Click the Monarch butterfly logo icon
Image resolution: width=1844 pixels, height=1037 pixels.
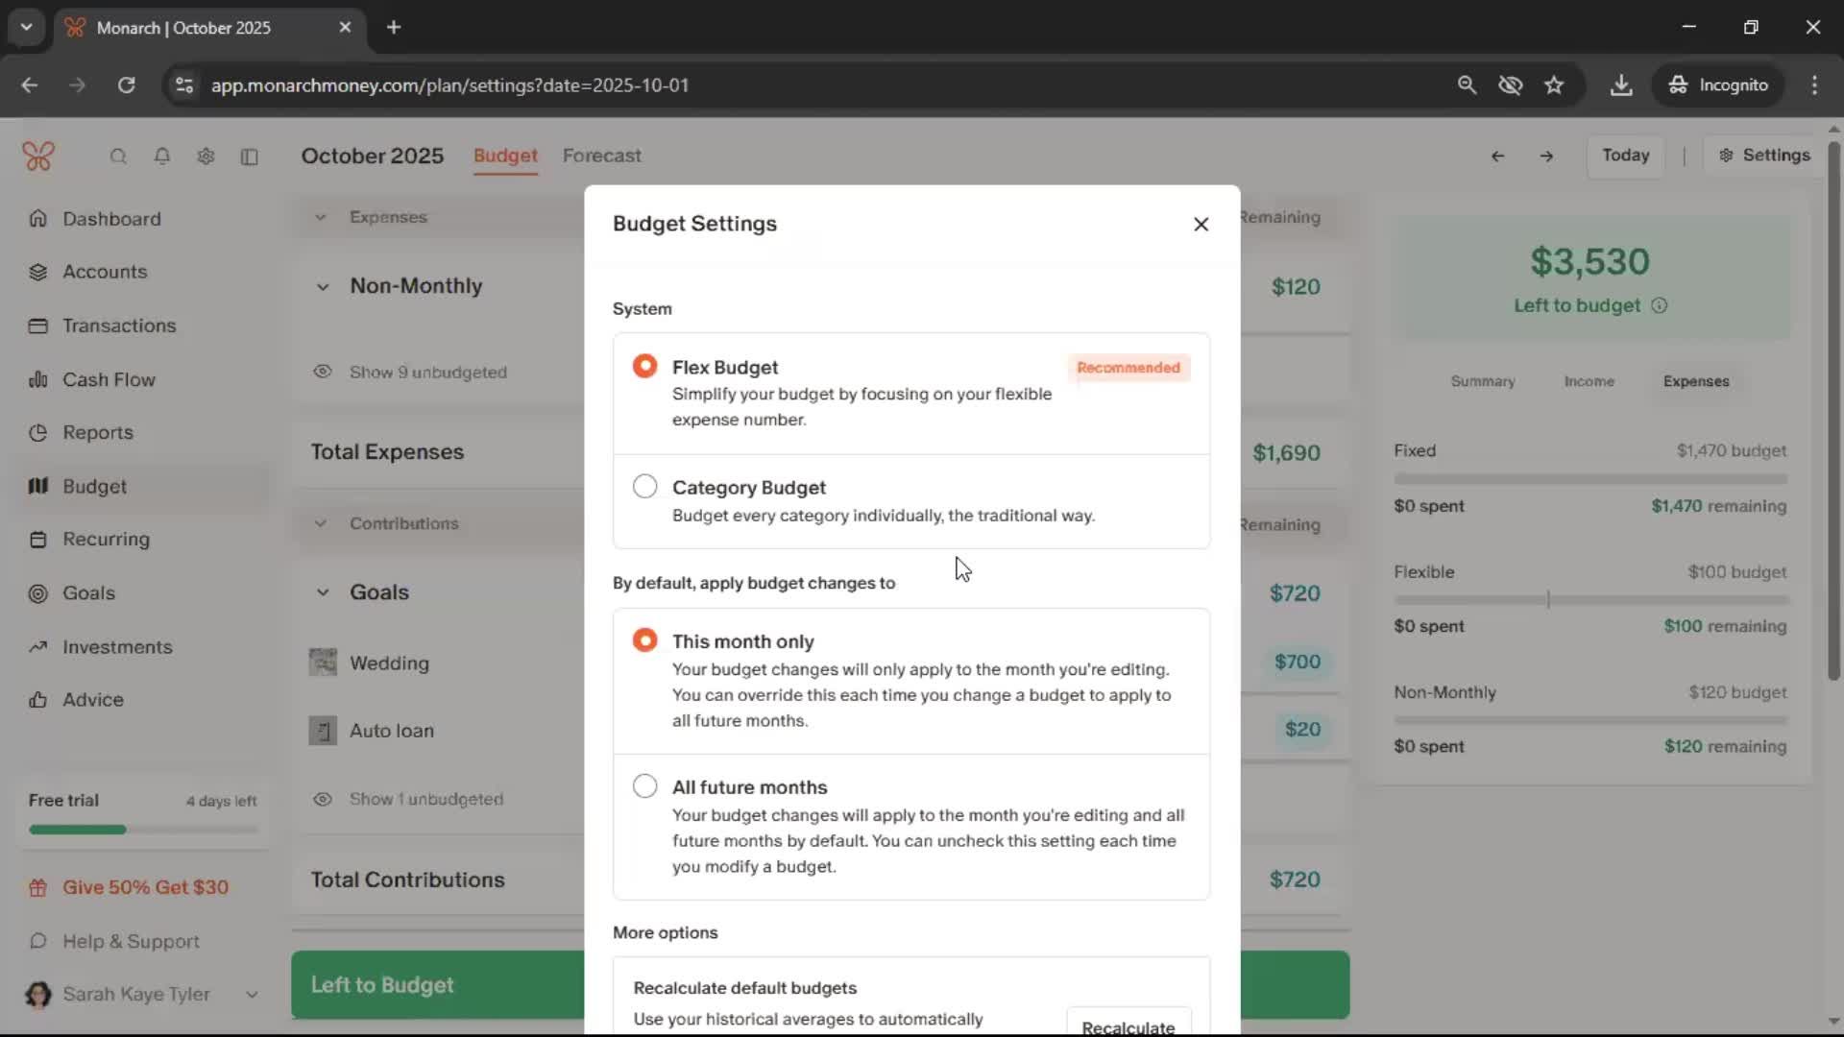point(38,156)
